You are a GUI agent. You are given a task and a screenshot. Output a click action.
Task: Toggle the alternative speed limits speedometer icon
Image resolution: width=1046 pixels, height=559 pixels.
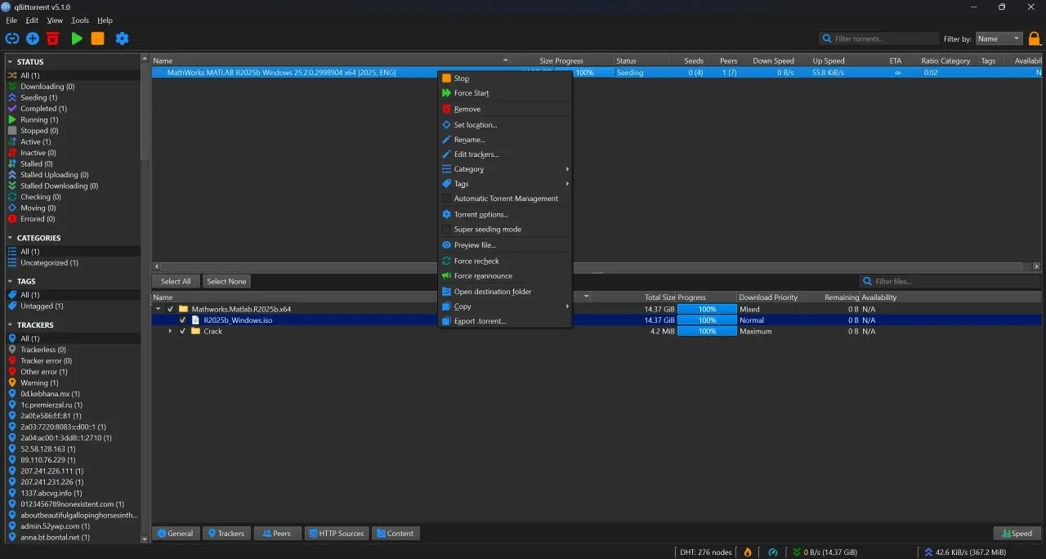coord(773,552)
